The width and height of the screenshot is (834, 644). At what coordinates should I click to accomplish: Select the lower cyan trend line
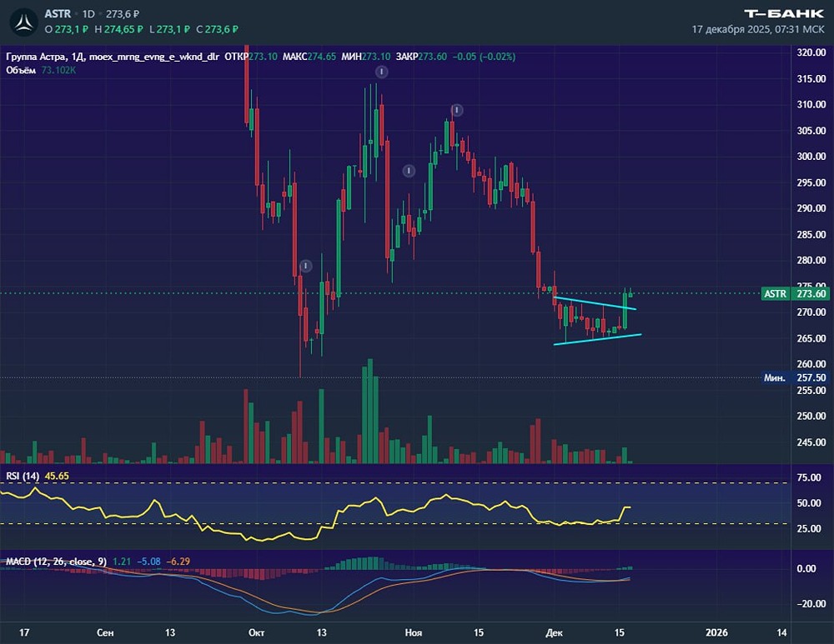(597, 340)
